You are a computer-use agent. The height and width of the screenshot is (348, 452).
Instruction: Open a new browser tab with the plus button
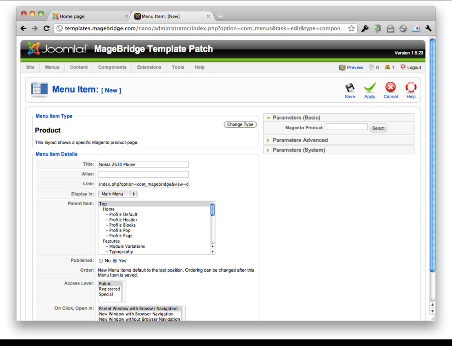[x=220, y=16]
